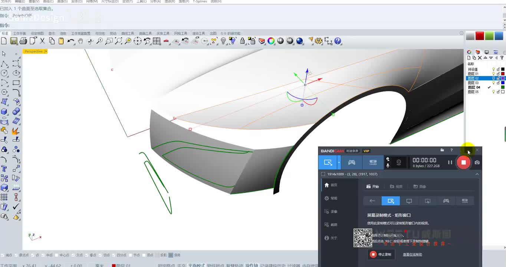Select the 图层 05 layer row
Viewport: 506px width, 267px height.
click(486, 92)
